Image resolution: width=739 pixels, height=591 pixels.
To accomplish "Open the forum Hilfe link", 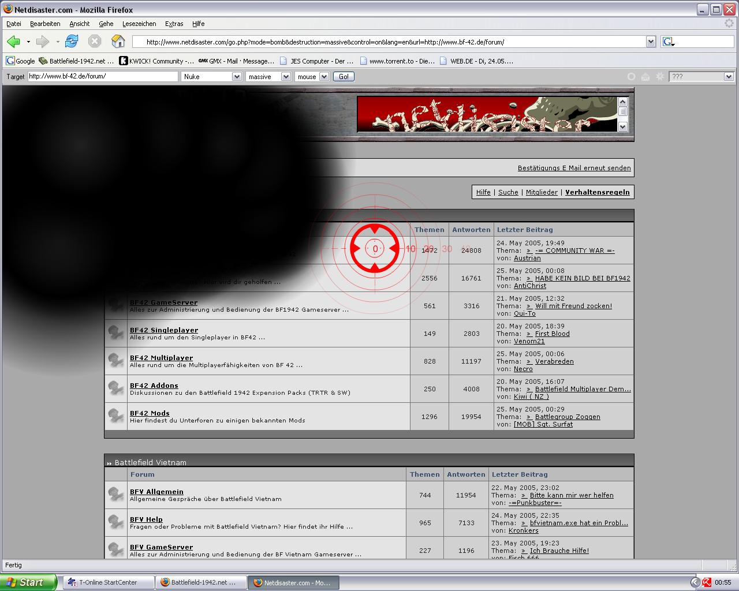I will coord(483,192).
